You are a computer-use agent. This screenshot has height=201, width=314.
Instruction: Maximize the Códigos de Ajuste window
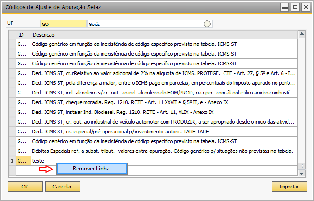point(295,7)
